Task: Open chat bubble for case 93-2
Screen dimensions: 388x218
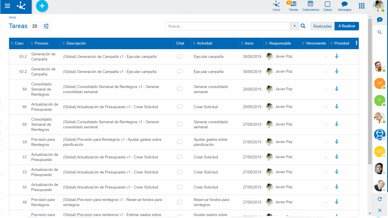Action: [x=180, y=56]
